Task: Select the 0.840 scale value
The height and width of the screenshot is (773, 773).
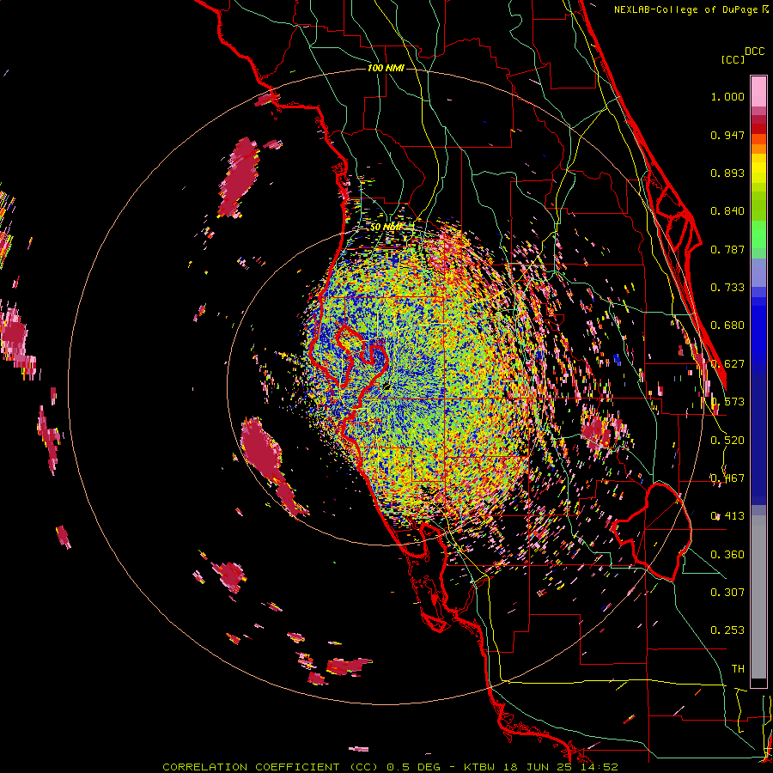Action: [727, 211]
